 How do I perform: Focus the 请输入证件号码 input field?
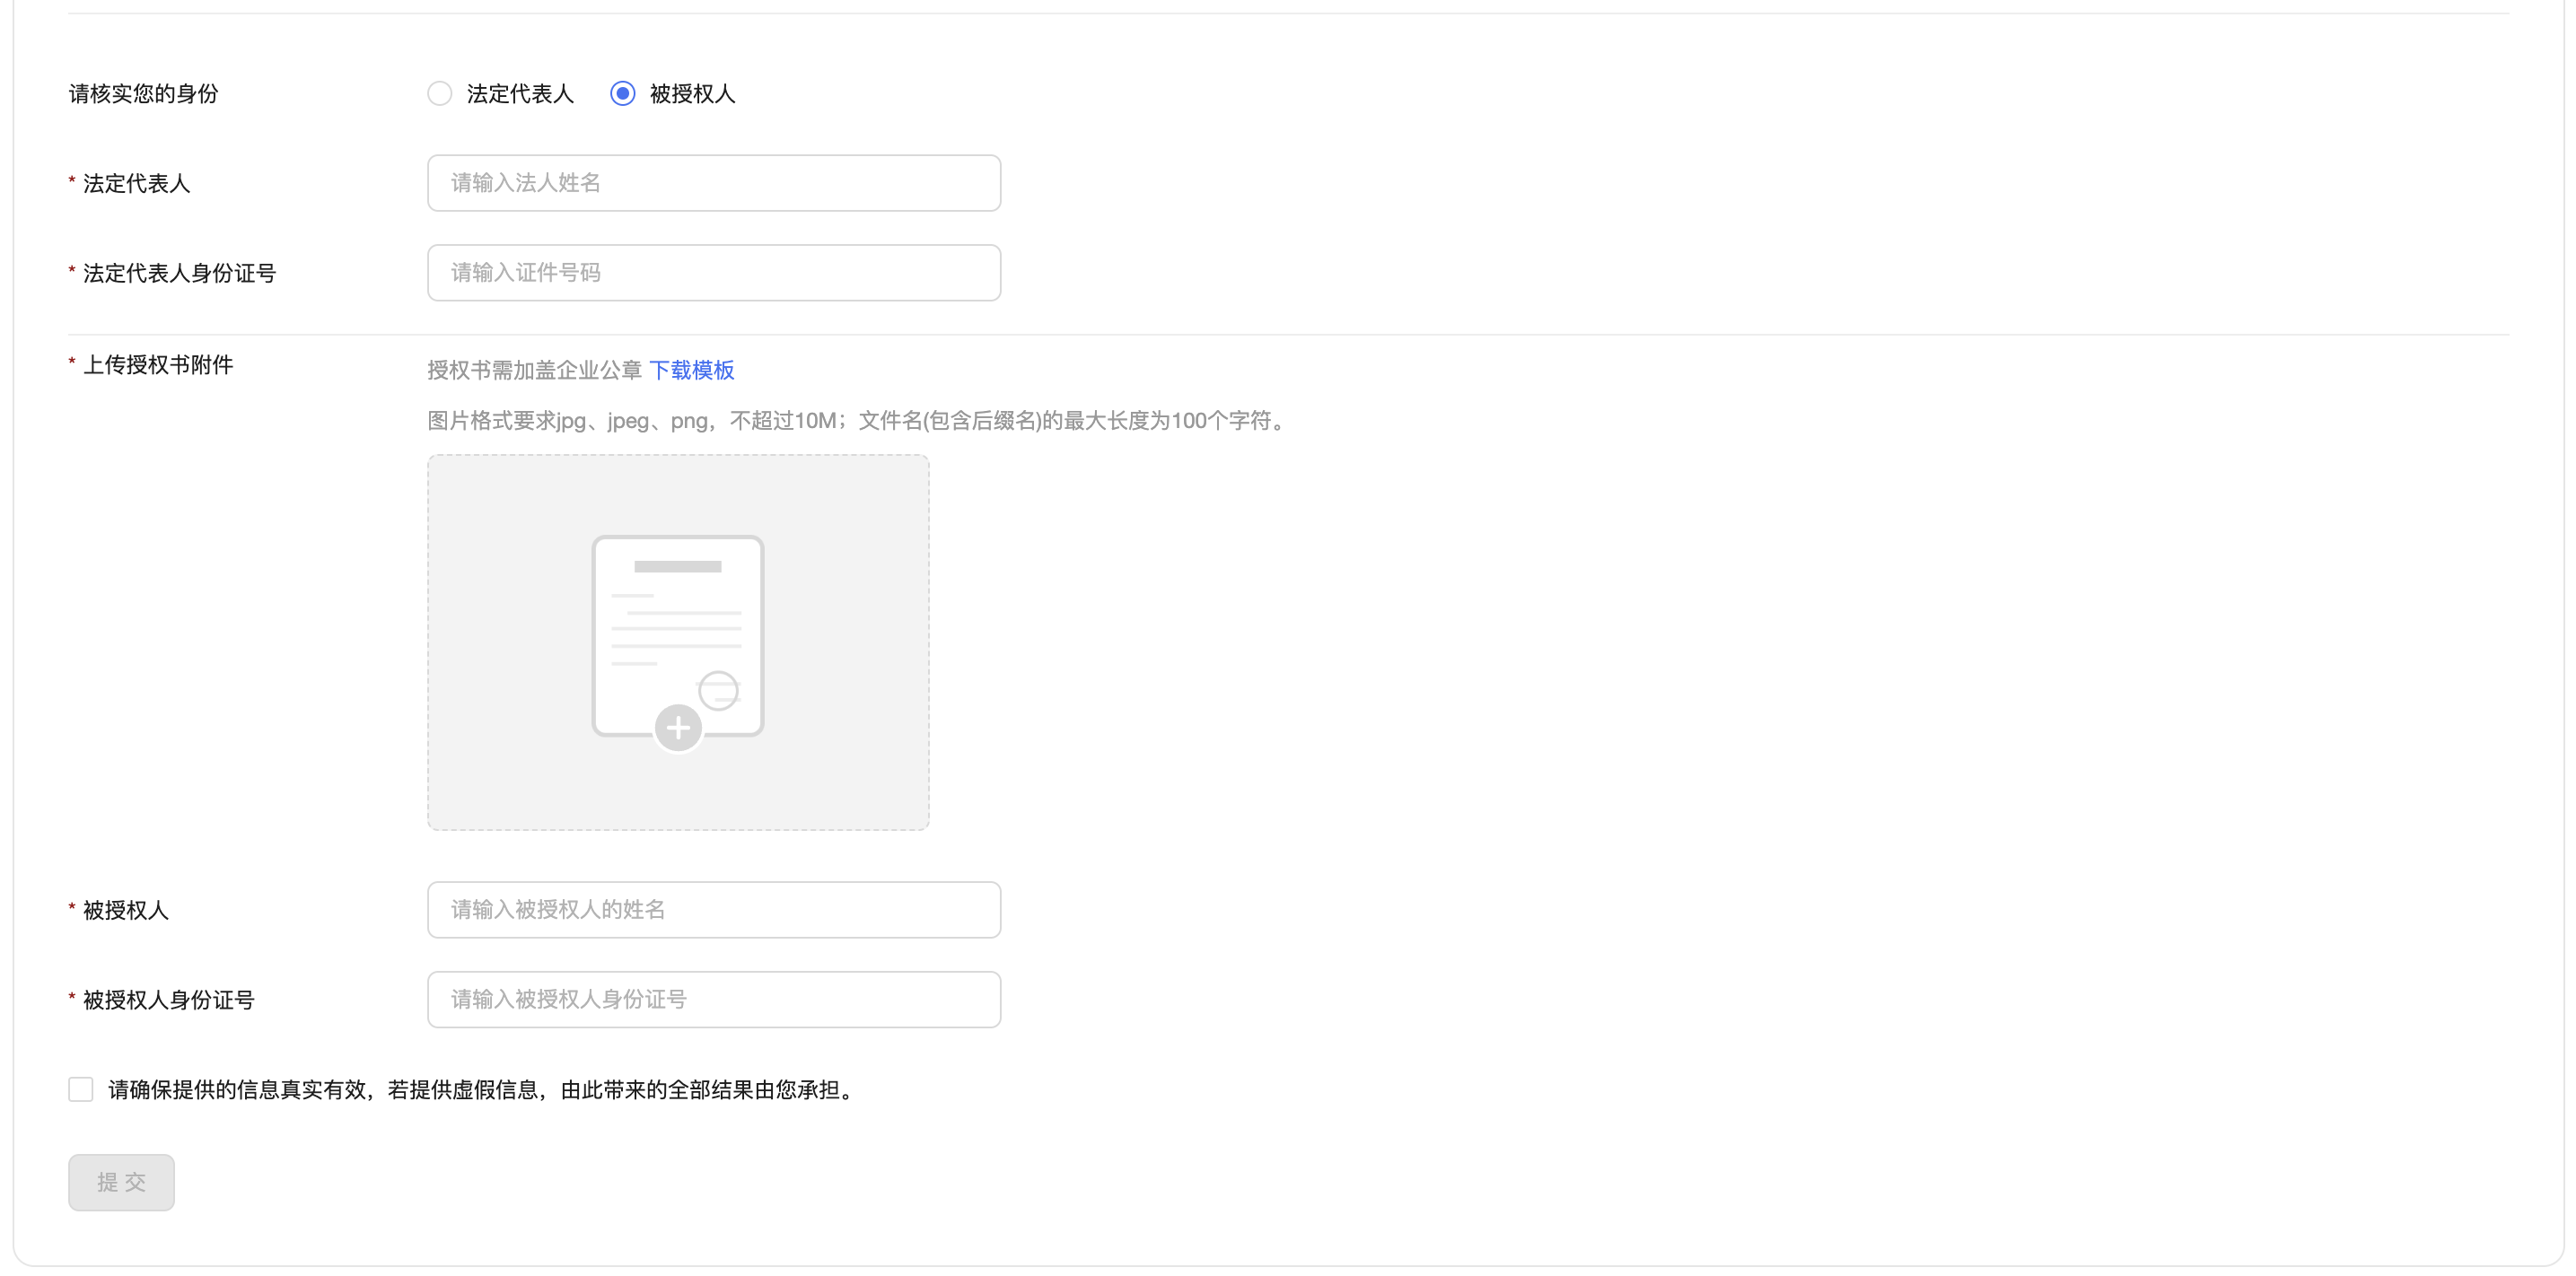[x=713, y=273]
